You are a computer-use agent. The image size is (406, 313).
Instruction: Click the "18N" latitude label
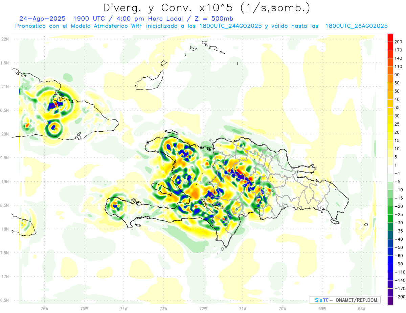(5, 229)
